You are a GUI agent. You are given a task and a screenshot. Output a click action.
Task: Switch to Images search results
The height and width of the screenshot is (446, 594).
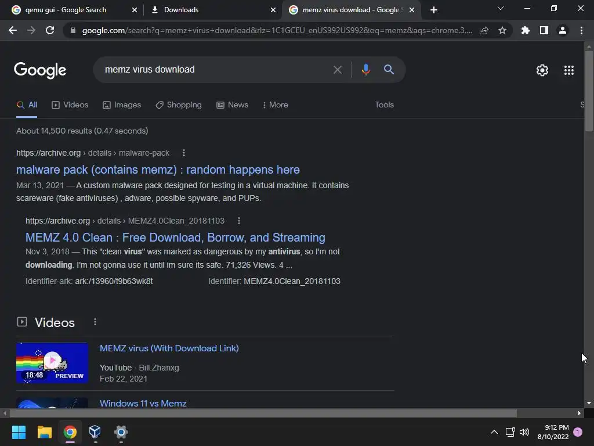pyautogui.click(x=122, y=105)
